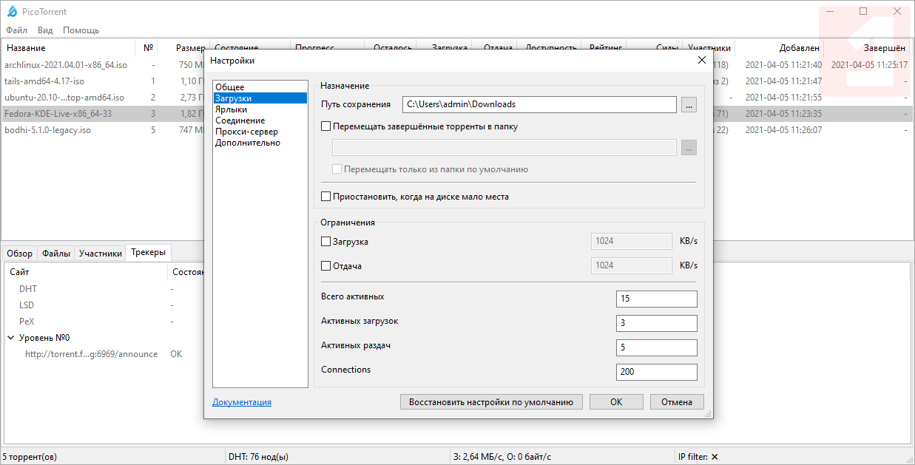Click Восстановить настройки по умолчанию button
This screenshot has width=915, height=465.
pyautogui.click(x=491, y=402)
